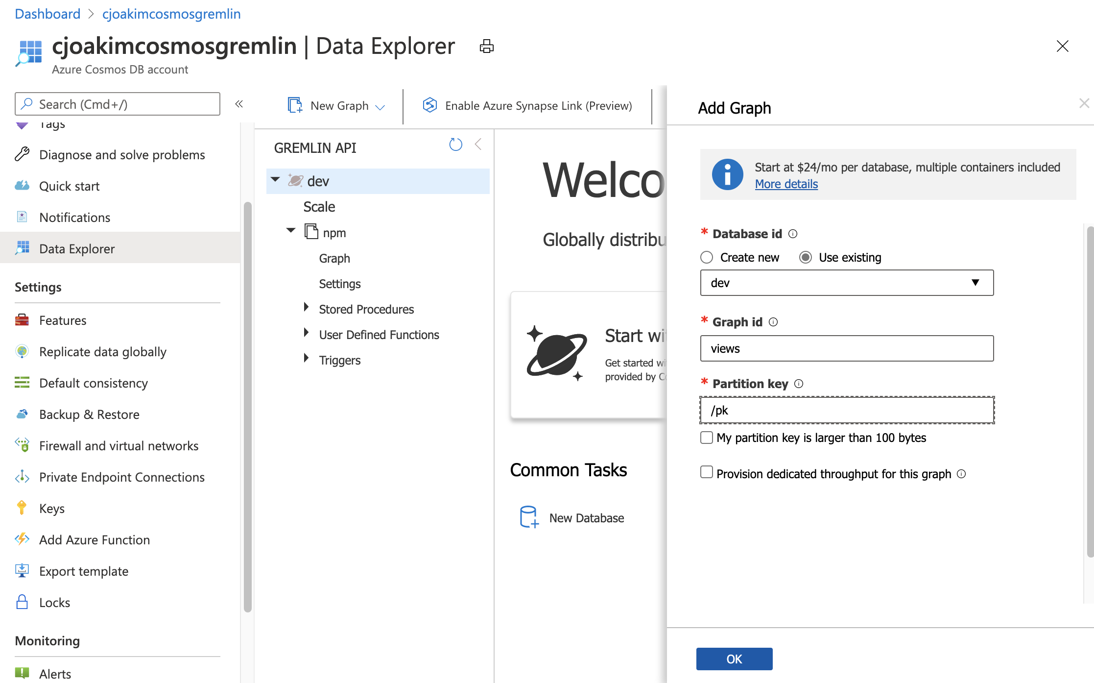Select Settings under npm
The width and height of the screenshot is (1094, 683).
tap(340, 284)
